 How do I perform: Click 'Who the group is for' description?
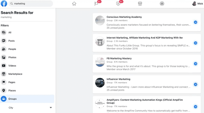click(x=148, y=66)
